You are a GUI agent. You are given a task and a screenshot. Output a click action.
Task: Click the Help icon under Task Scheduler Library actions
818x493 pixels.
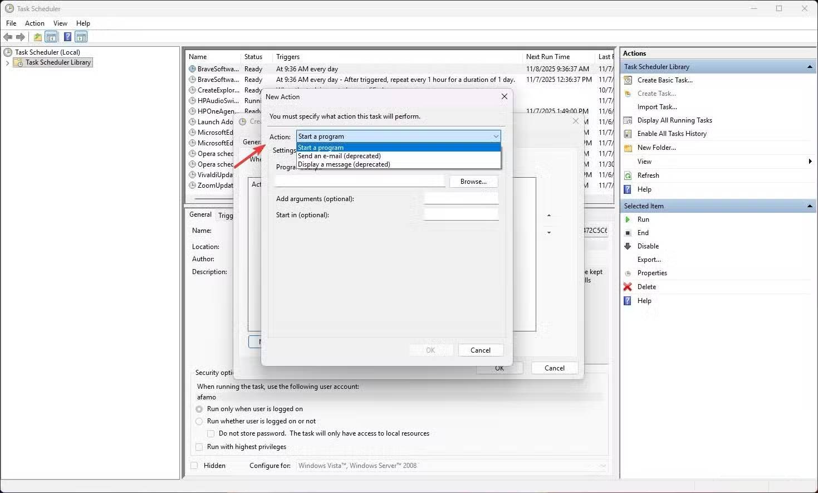pyautogui.click(x=628, y=189)
